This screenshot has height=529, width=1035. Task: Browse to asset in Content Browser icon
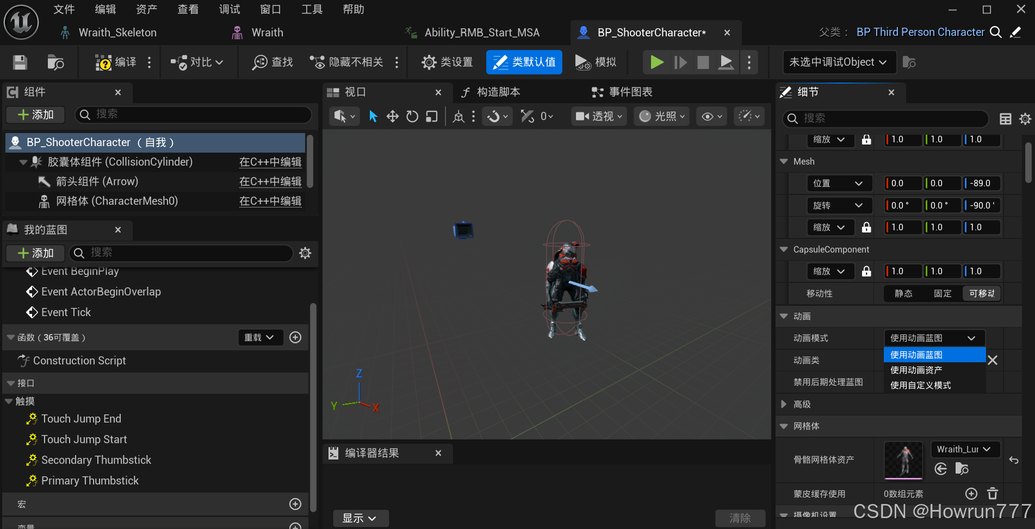[55, 62]
